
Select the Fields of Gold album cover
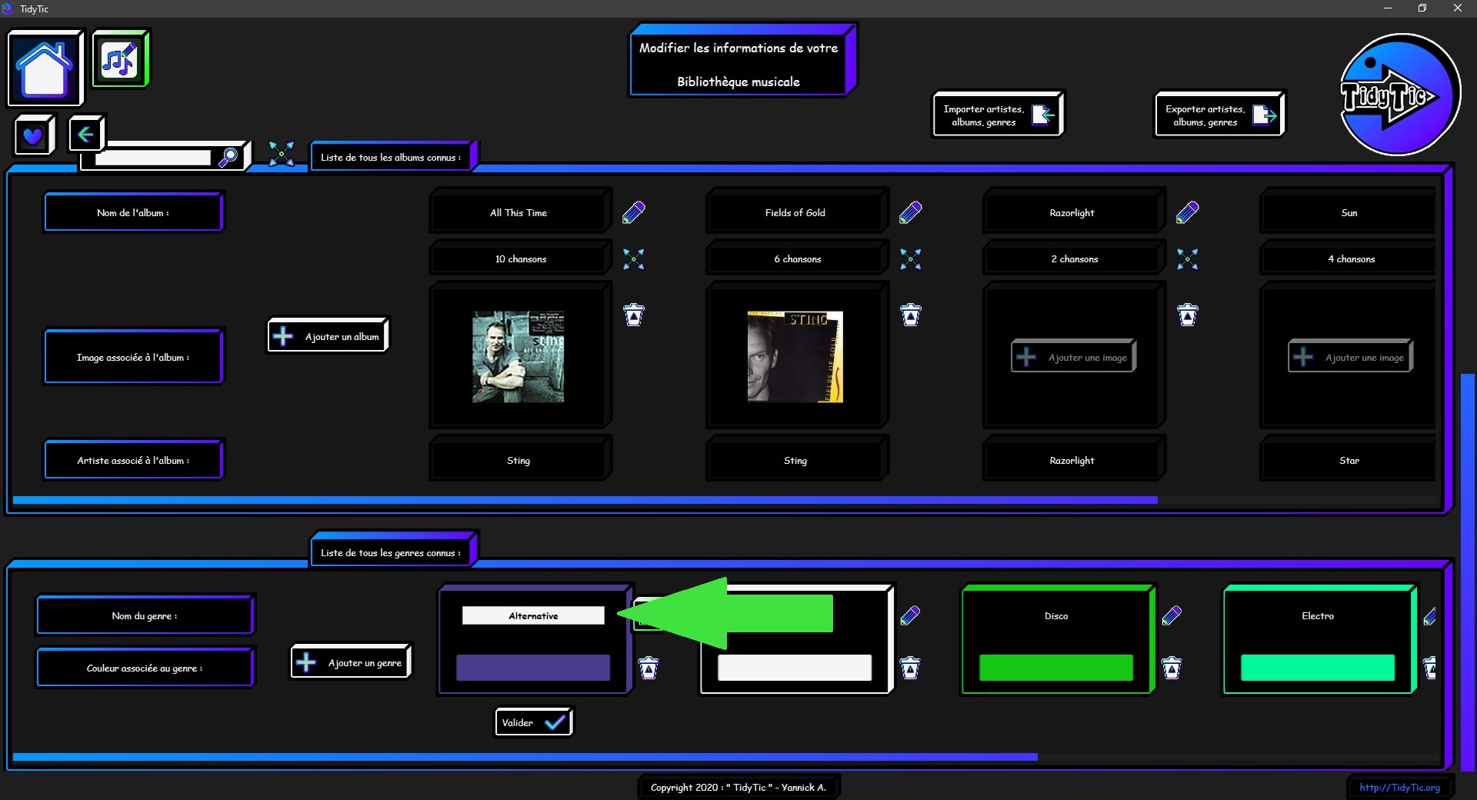coord(795,356)
